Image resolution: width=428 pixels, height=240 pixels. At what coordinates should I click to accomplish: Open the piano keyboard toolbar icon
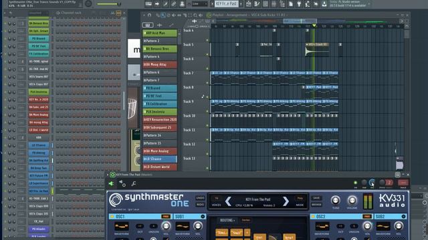coord(148,4)
